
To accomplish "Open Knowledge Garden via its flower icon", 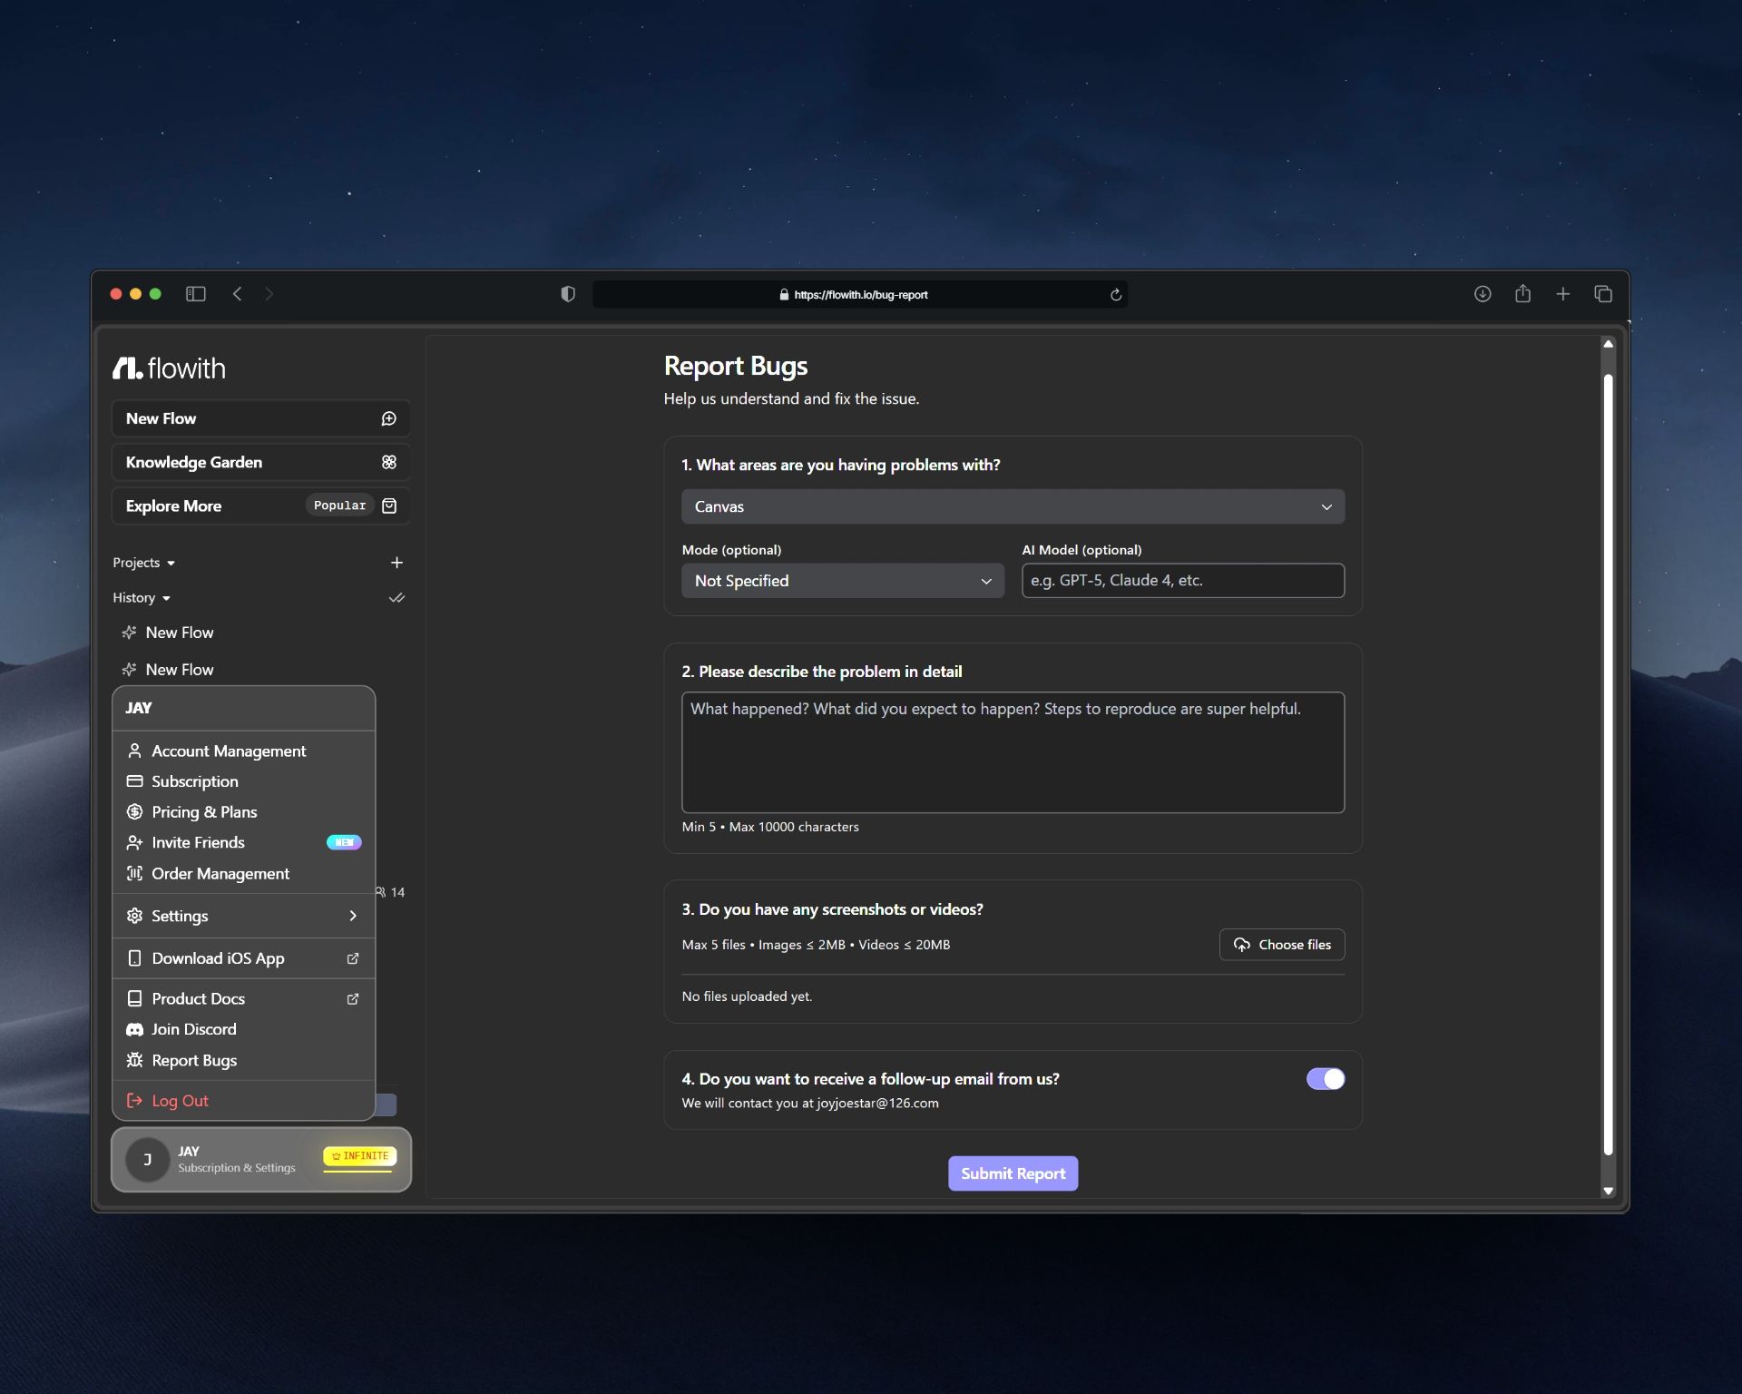I will point(388,462).
